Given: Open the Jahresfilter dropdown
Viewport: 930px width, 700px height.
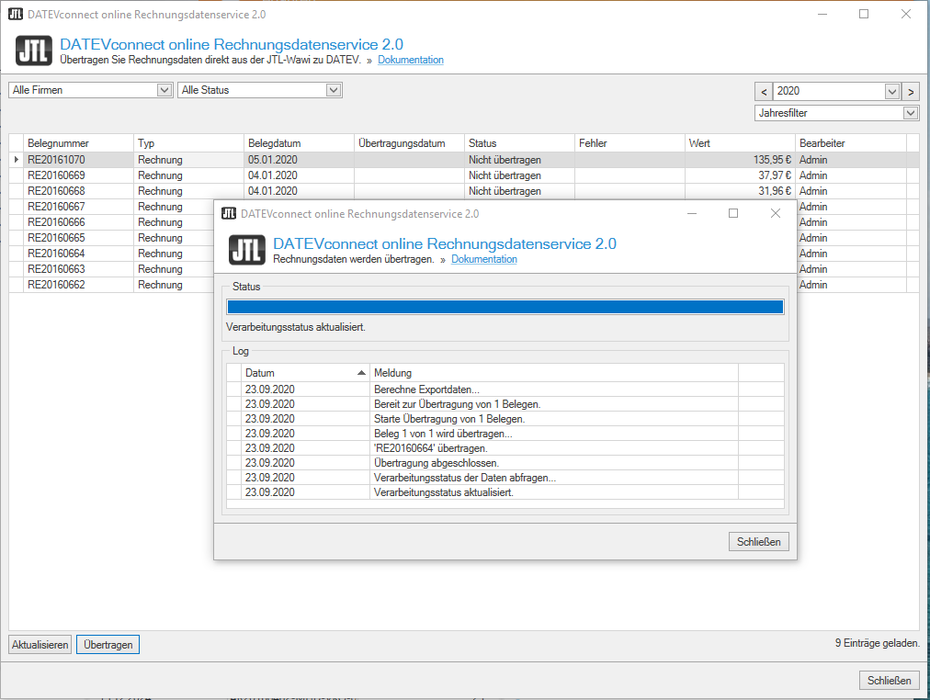Looking at the screenshot, I should tap(910, 112).
